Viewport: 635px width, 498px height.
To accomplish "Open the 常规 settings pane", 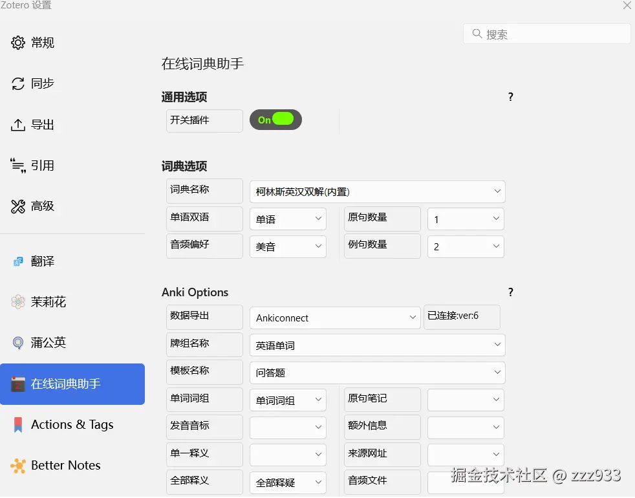I will (x=72, y=43).
